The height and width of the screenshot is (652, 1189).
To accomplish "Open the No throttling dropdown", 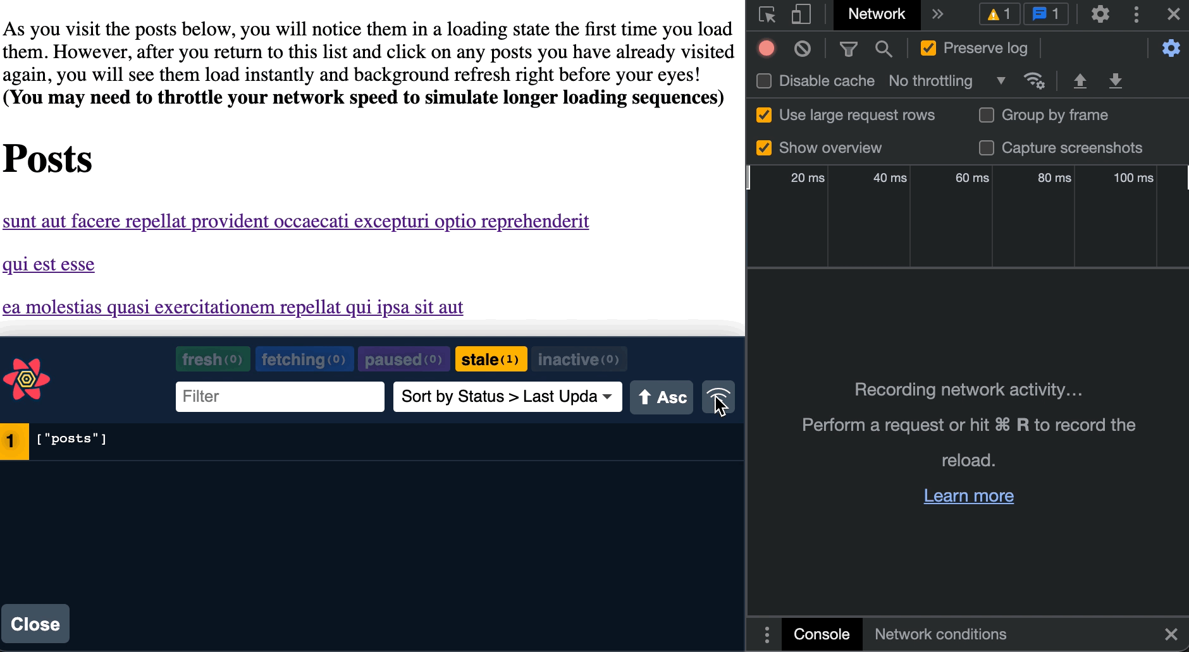I will [x=946, y=81].
